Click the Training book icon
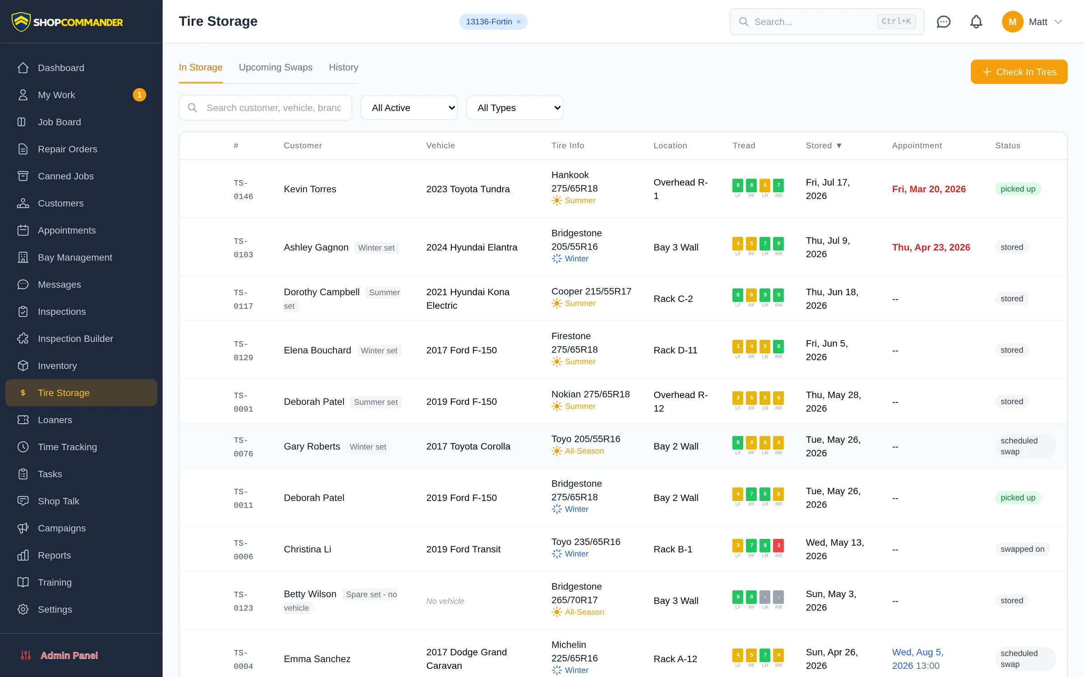 23,582
